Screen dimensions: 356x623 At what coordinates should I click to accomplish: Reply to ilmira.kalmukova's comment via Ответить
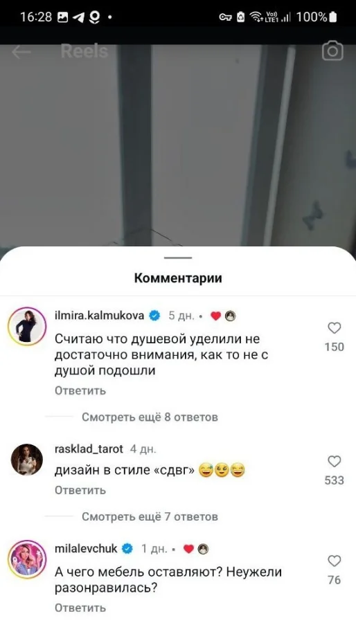click(x=80, y=390)
